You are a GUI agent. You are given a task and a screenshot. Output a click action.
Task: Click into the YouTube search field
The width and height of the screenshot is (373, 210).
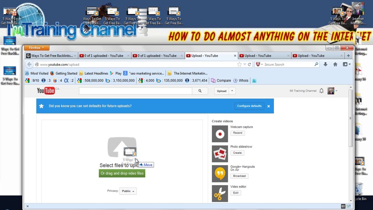click(136, 91)
